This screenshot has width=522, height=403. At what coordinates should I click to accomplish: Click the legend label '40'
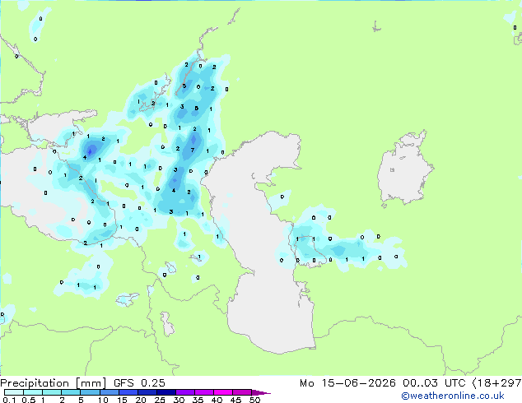tap(217, 400)
